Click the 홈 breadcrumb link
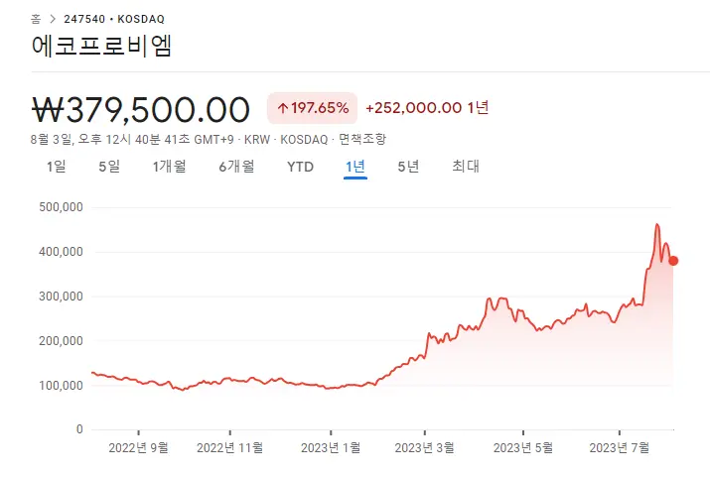This screenshot has width=710, height=477. 36,18
